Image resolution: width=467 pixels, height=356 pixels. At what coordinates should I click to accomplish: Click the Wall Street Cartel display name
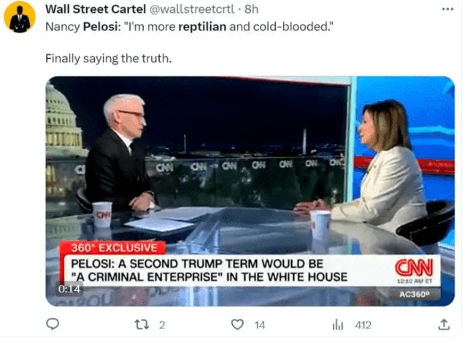(95, 9)
